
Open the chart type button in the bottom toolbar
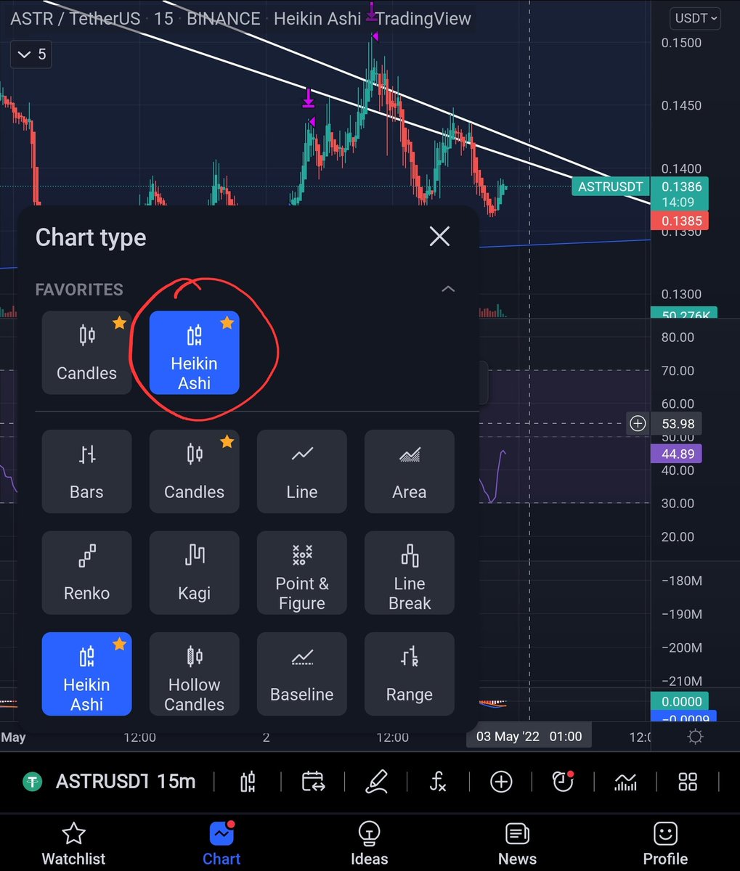point(248,782)
